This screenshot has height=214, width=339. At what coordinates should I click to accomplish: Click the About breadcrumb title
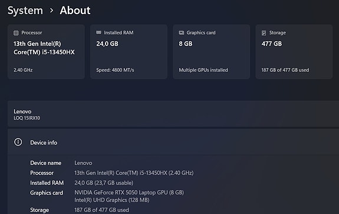(x=75, y=11)
